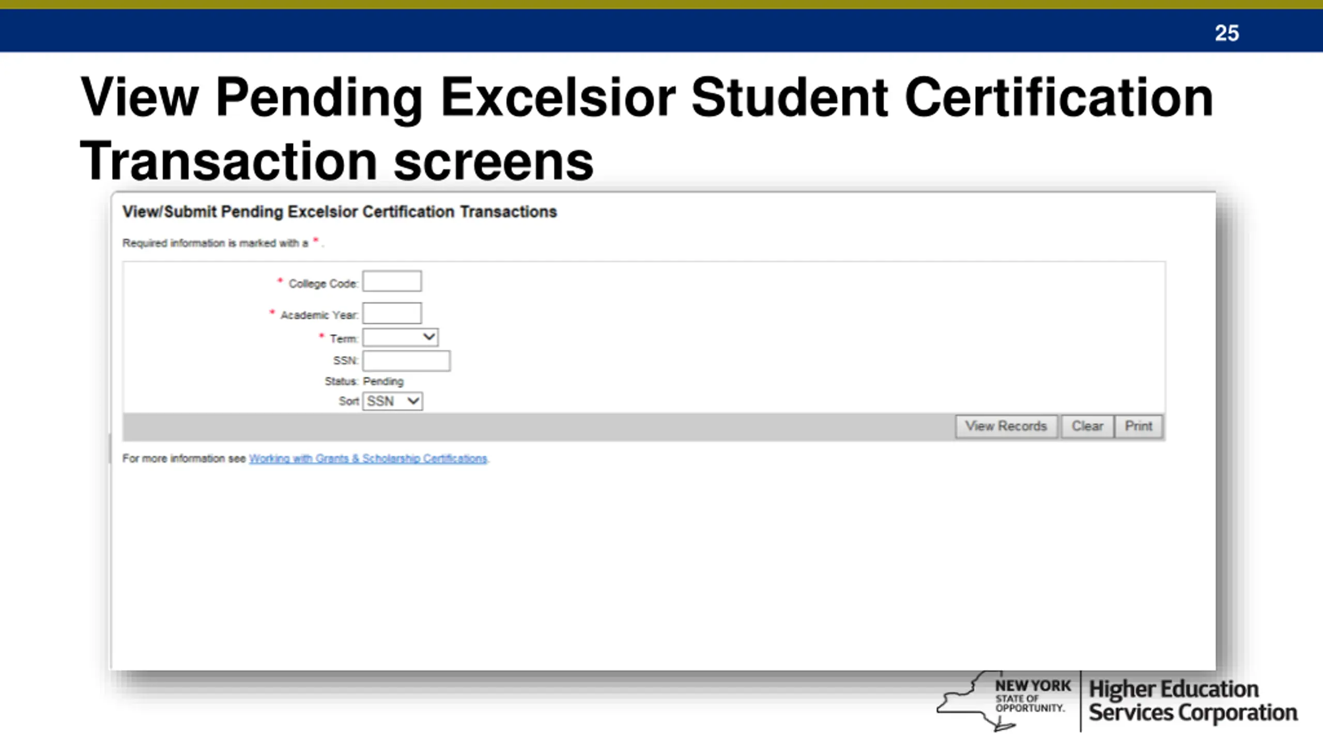1323x744 pixels.
Task: Expand the Sort dropdown showing SSN
Action: [x=392, y=401]
